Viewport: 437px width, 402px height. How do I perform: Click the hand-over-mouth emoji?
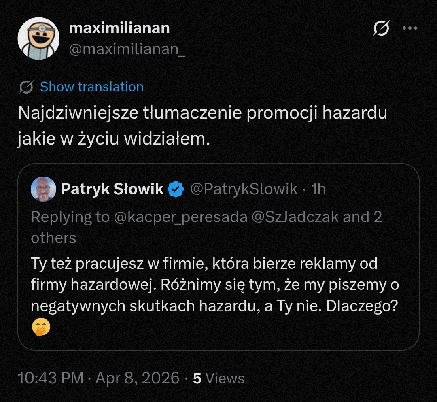[41, 328]
